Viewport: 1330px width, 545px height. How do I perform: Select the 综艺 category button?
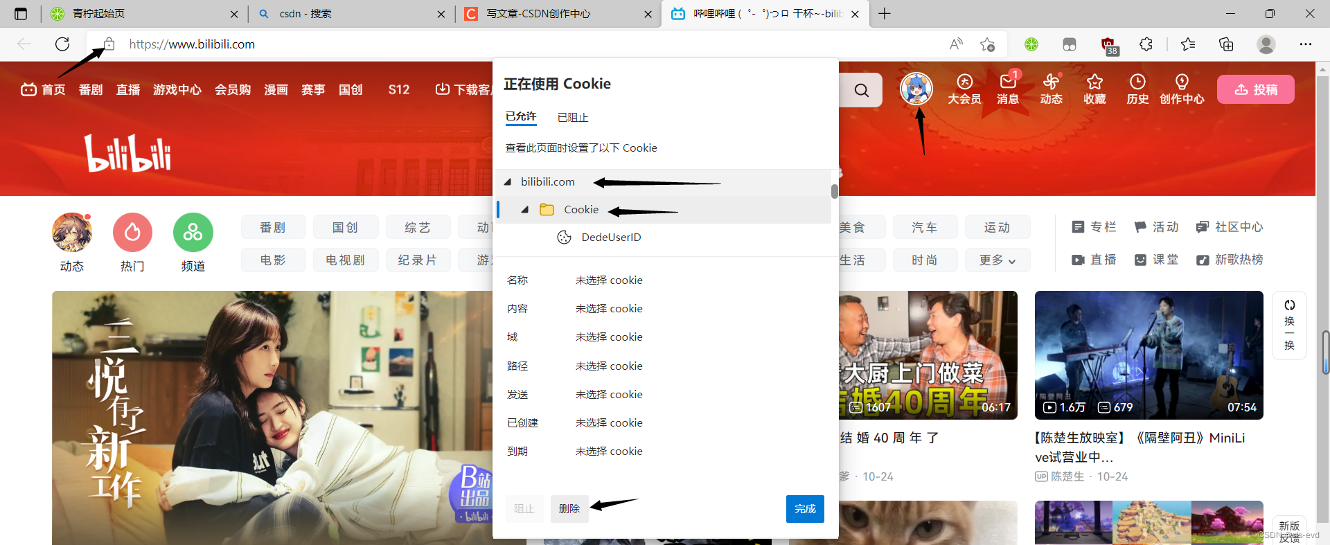pos(418,227)
